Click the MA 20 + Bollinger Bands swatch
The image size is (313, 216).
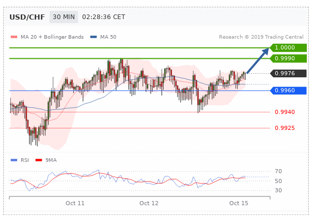pyautogui.click(x=14, y=37)
